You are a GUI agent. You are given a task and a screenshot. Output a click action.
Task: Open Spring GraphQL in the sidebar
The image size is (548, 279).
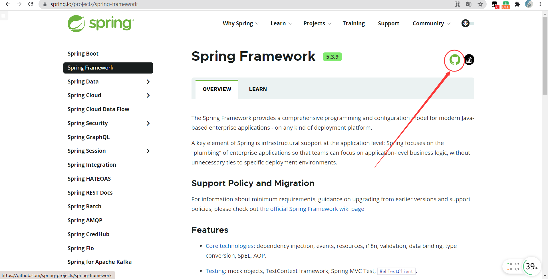pyautogui.click(x=88, y=137)
